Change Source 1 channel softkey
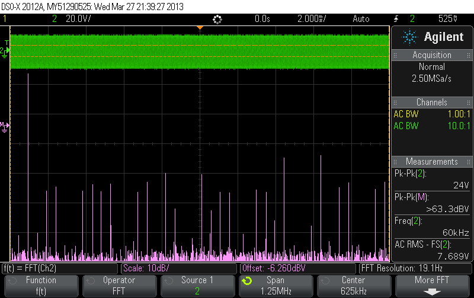474x298 pixels. pos(197,286)
